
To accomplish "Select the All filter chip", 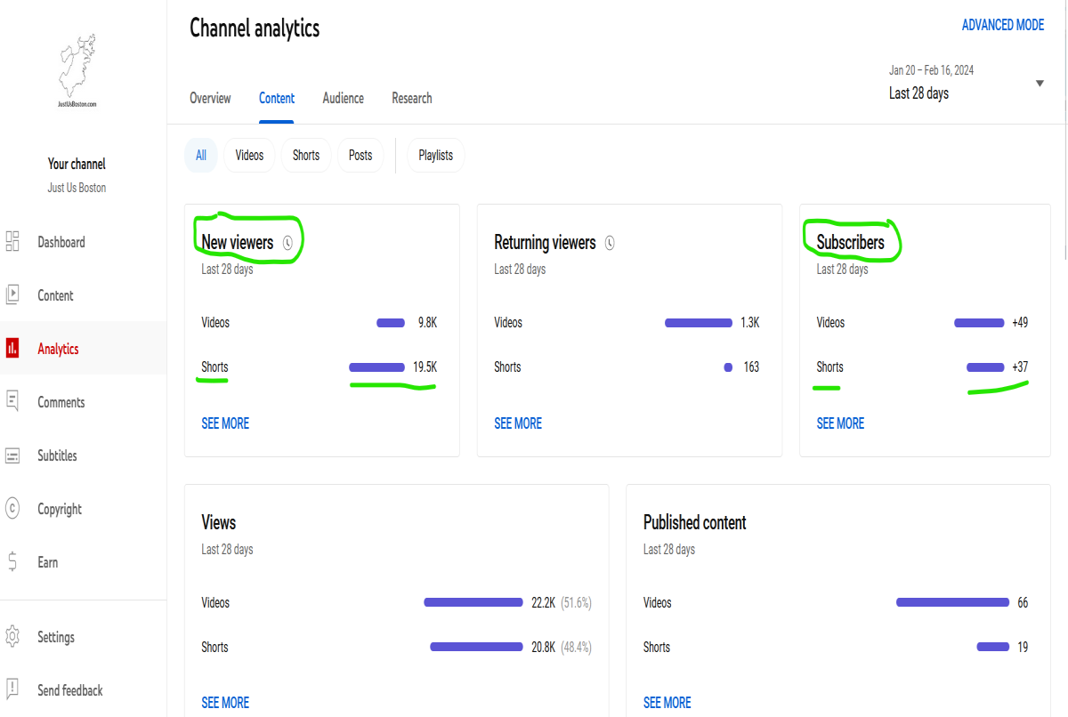I will point(201,155).
